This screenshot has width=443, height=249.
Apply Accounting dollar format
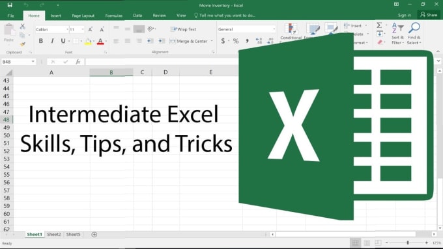(223, 41)
